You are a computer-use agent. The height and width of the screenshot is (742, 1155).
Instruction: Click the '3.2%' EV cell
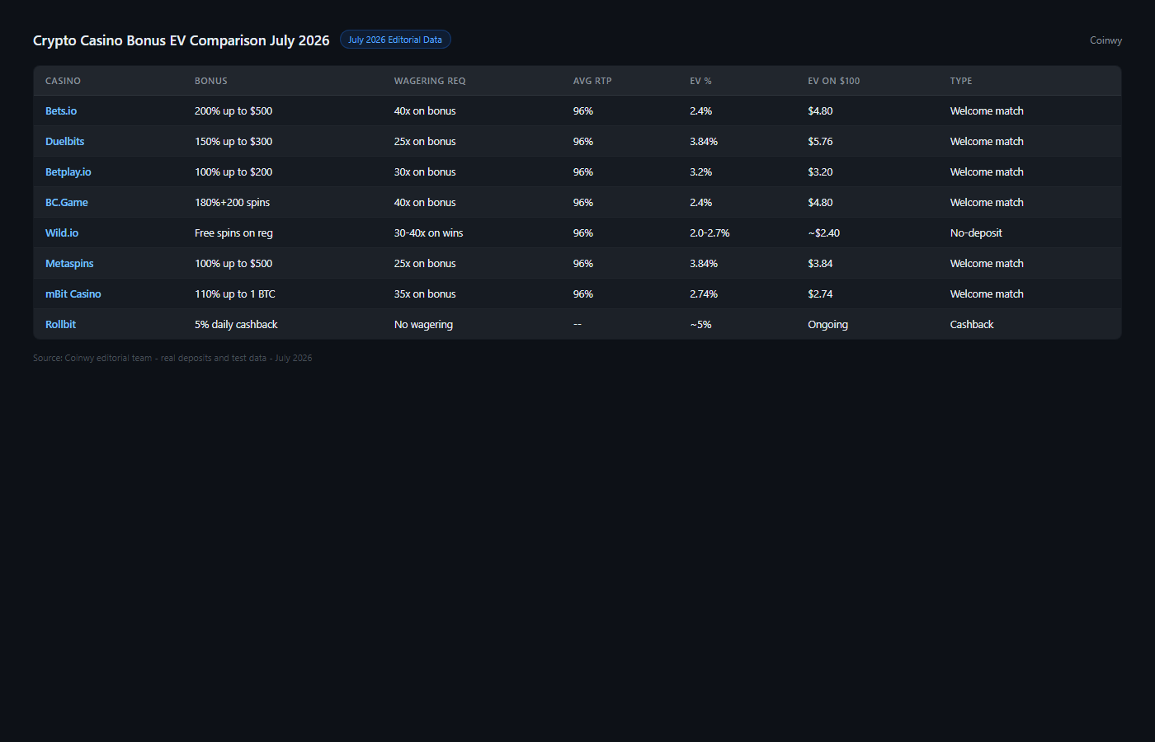(x=701, y=172)
